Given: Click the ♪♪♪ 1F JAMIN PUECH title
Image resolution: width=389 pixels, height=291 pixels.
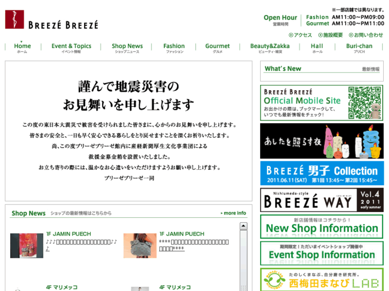Looking at the screenshot, I should tap(68, 234).
